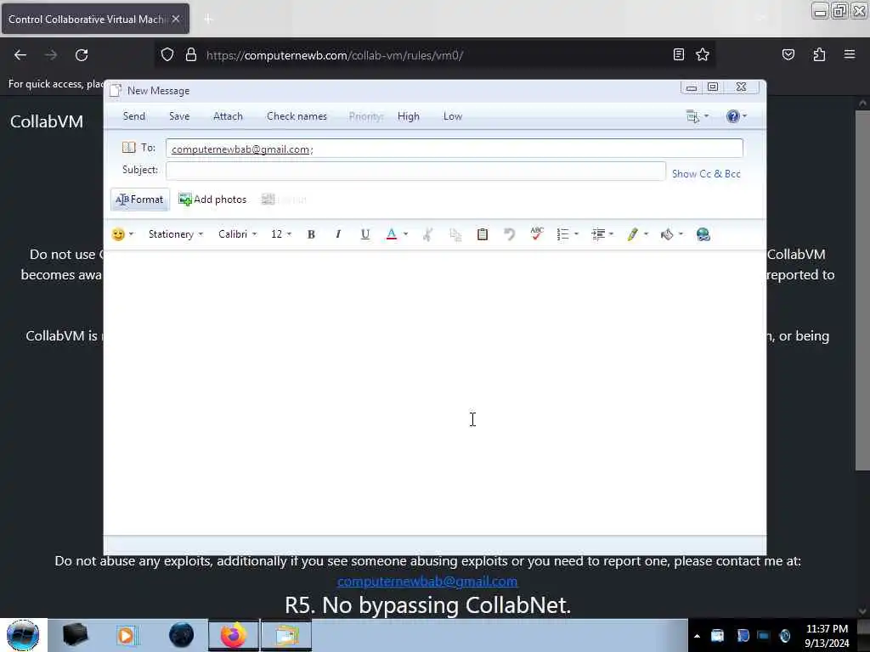Click in the To recipient field

pyautogui.click(x=454, y=149)
